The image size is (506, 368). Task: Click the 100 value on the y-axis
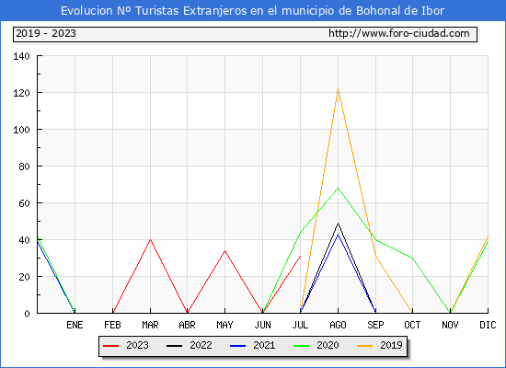click(21, 130)
